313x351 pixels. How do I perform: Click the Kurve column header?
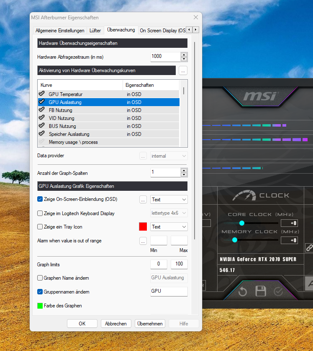pyautogui.click(x=80, y=85)
